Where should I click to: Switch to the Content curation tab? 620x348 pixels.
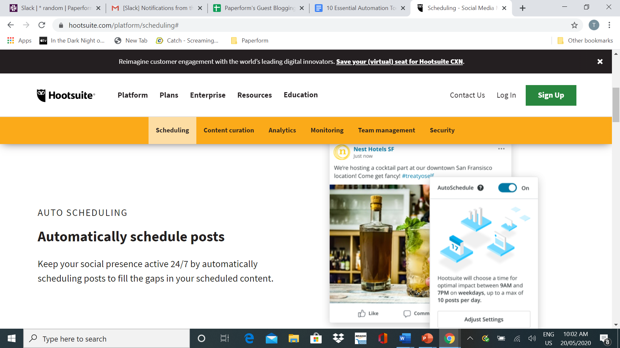[229, 130]
